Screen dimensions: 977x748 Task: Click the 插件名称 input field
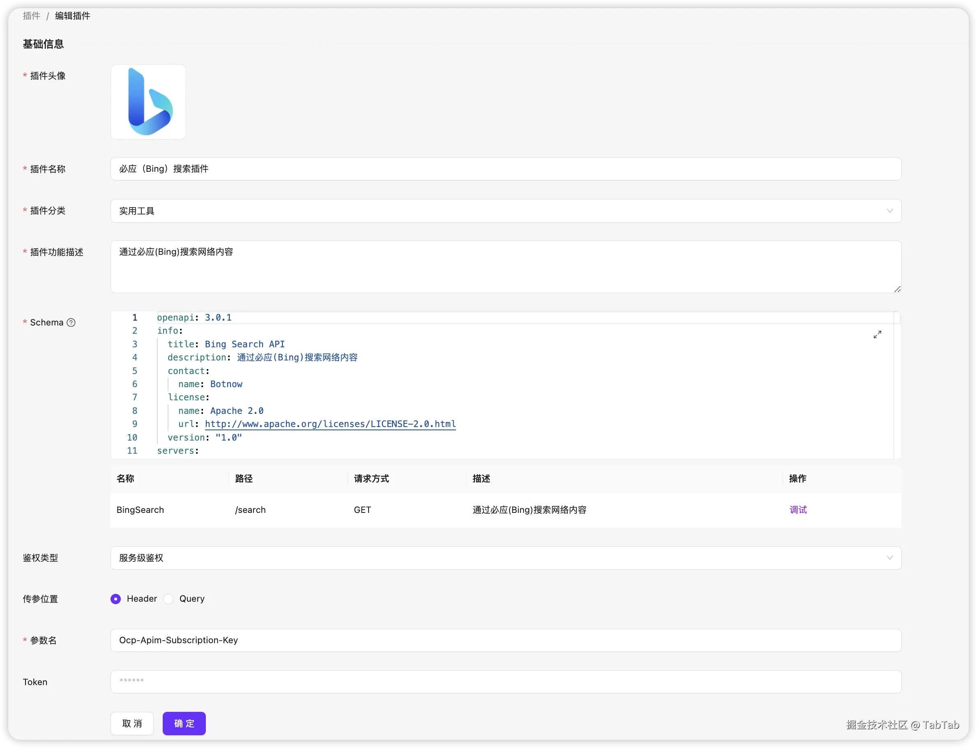pyautogui.click(x=505, y=169)
